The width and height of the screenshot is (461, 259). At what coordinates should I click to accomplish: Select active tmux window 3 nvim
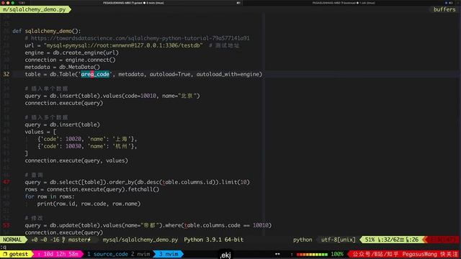click(x=169, y=254)
